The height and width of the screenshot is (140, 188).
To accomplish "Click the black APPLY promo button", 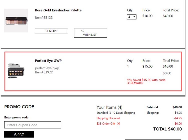I will (19, 134).
